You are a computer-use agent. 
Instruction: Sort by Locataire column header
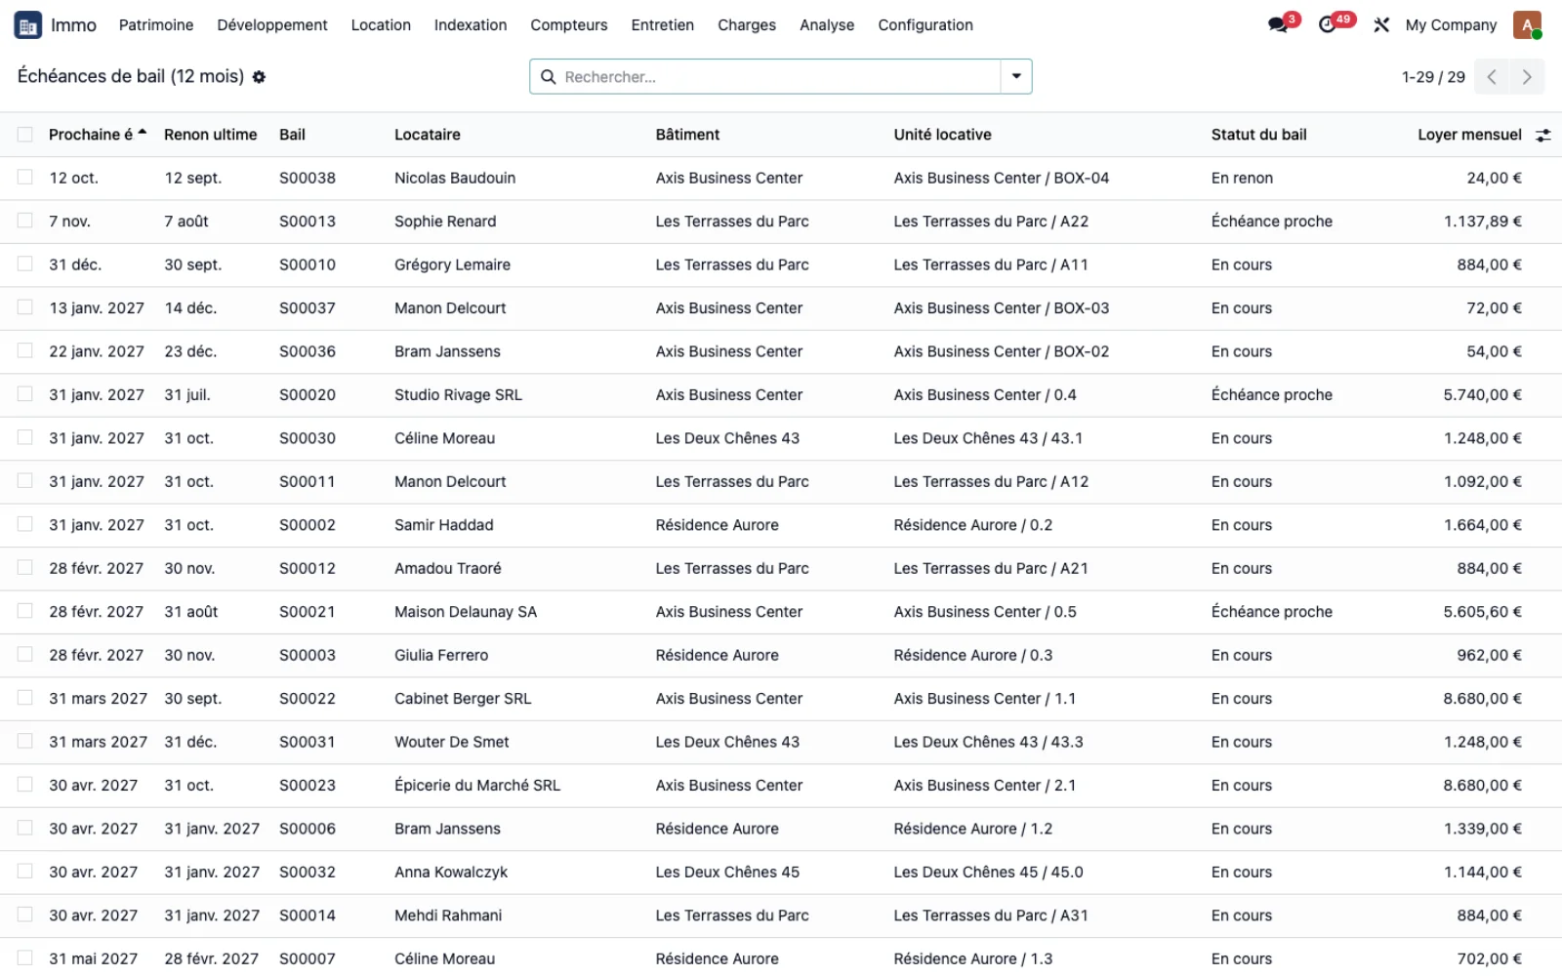tap(428, 135)
